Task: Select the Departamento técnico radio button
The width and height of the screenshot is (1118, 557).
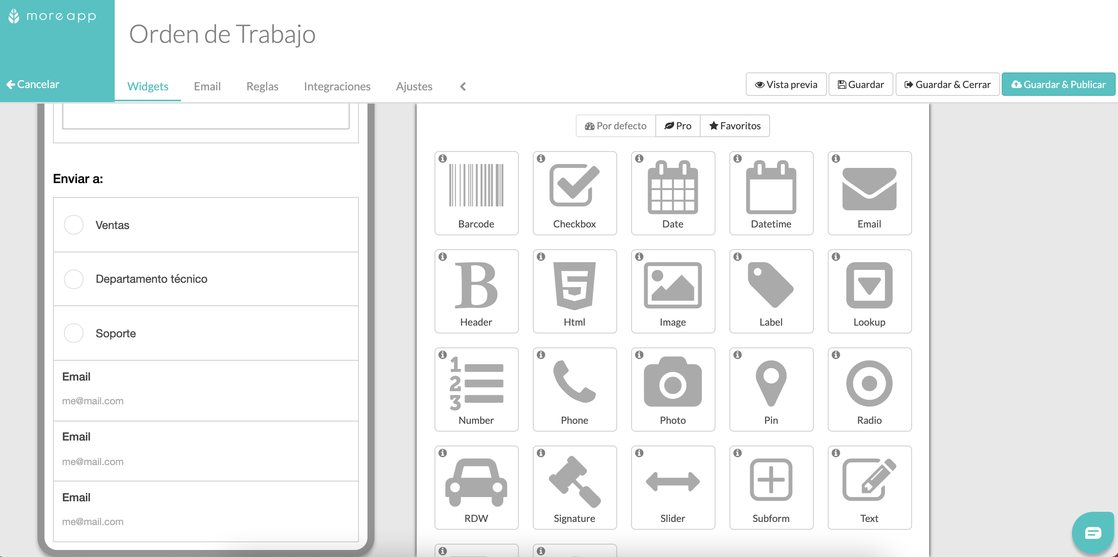Action: click(x=73, y=278)
